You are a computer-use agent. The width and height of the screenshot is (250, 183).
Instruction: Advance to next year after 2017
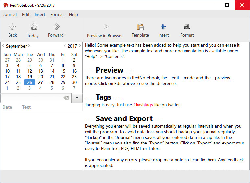click(x=79, y=46)
